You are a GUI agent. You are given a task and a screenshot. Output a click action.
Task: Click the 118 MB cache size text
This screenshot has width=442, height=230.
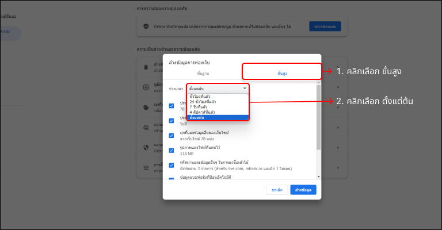[x=186, y=154]
